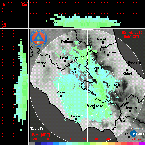The height and width of the screenshot is (145, 145).
Task: Select the Isernia location marker
Action: point(130,110)
